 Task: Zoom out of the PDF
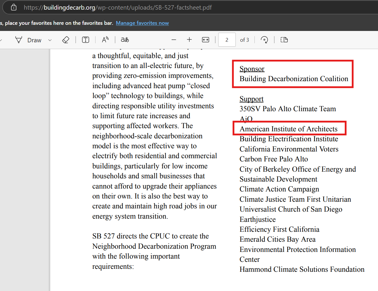coord(174,40)
